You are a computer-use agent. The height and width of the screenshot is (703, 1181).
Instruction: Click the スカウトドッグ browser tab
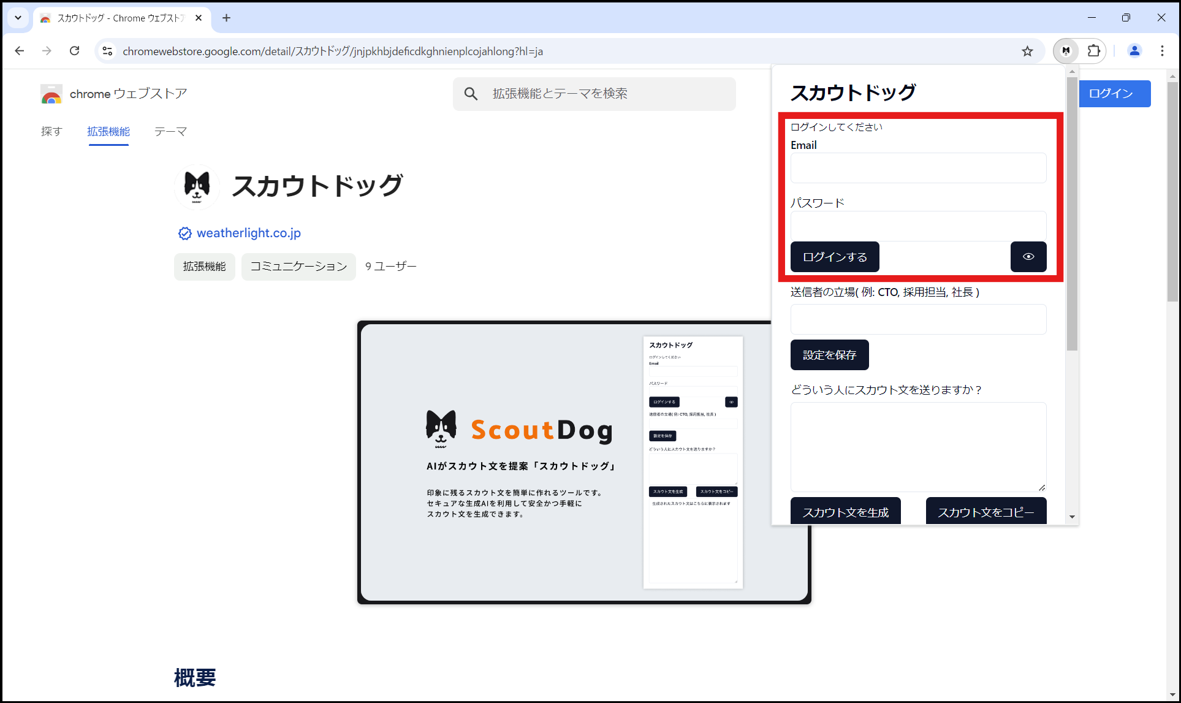click(x=122, y=18)
